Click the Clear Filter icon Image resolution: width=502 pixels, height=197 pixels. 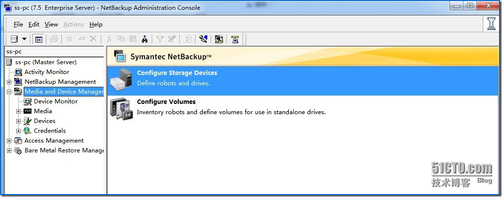click(x=172, y=39)
